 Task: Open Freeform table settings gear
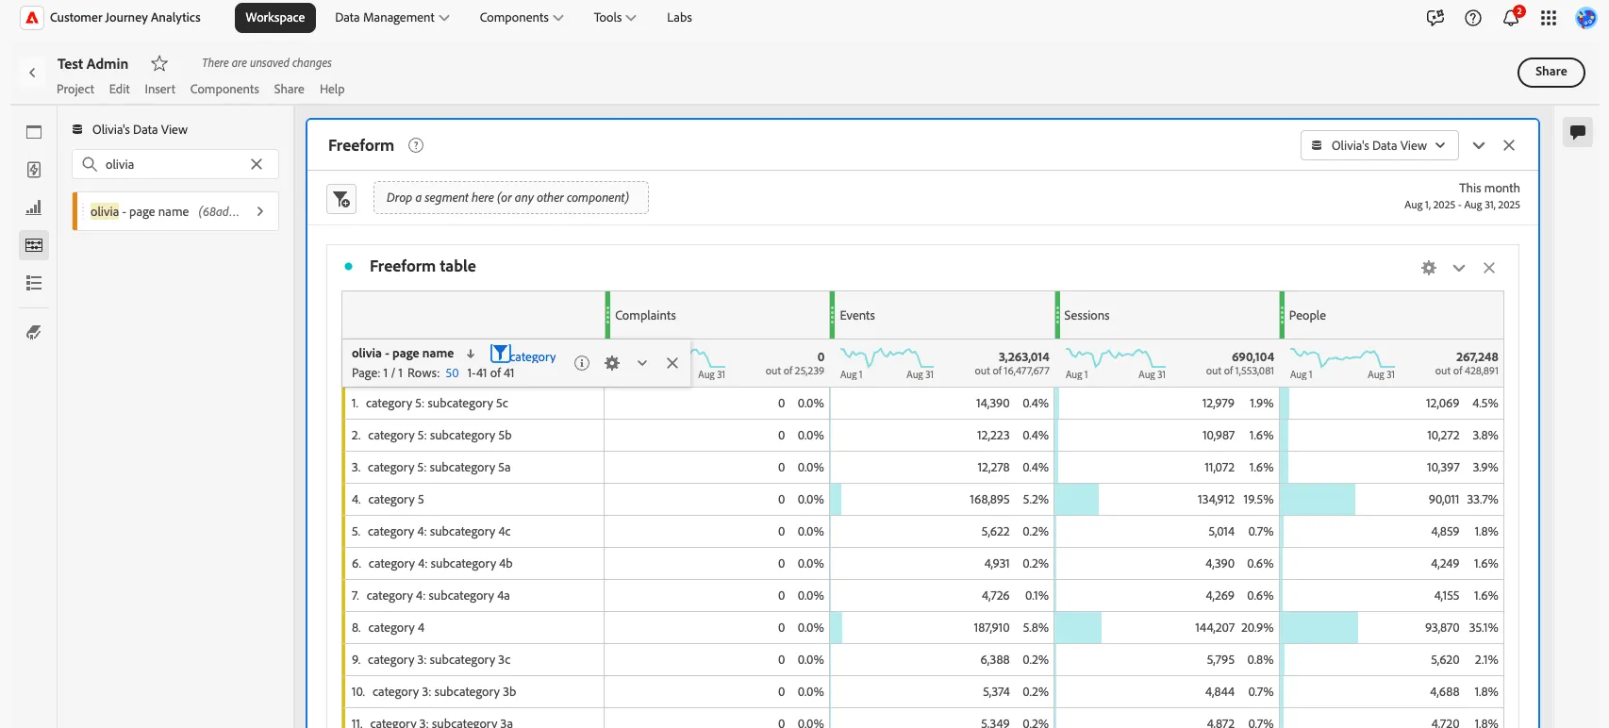pos(1429,268)
